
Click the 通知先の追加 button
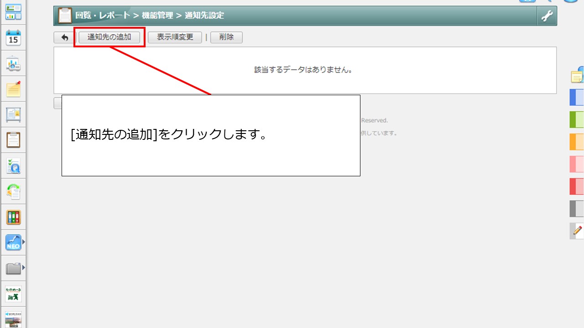pyautogui.click(x=109, y=37)
